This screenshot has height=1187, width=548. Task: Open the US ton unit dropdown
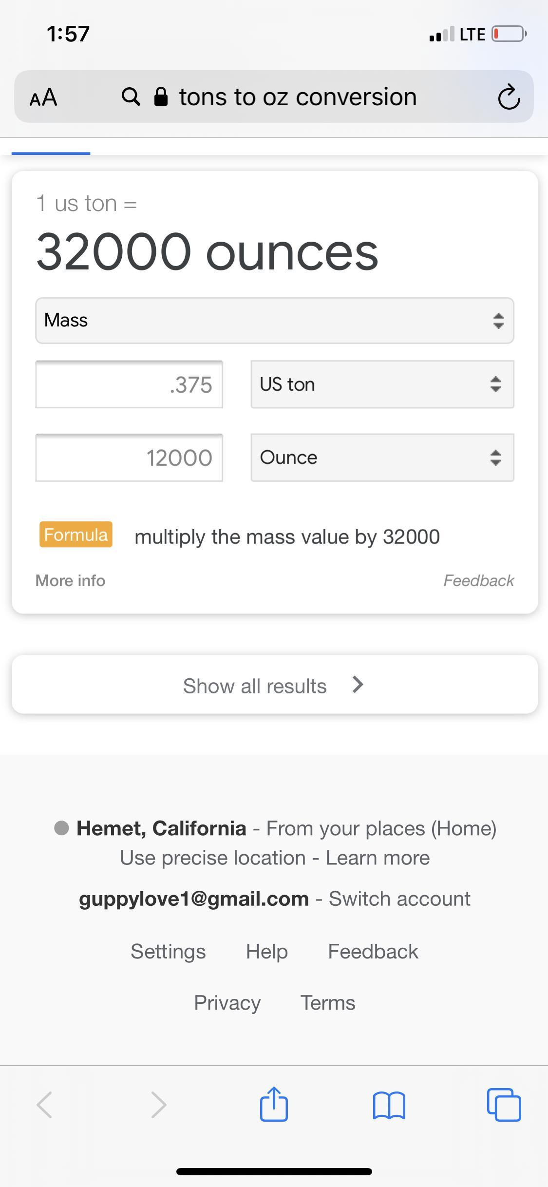[x=382, y=384]
